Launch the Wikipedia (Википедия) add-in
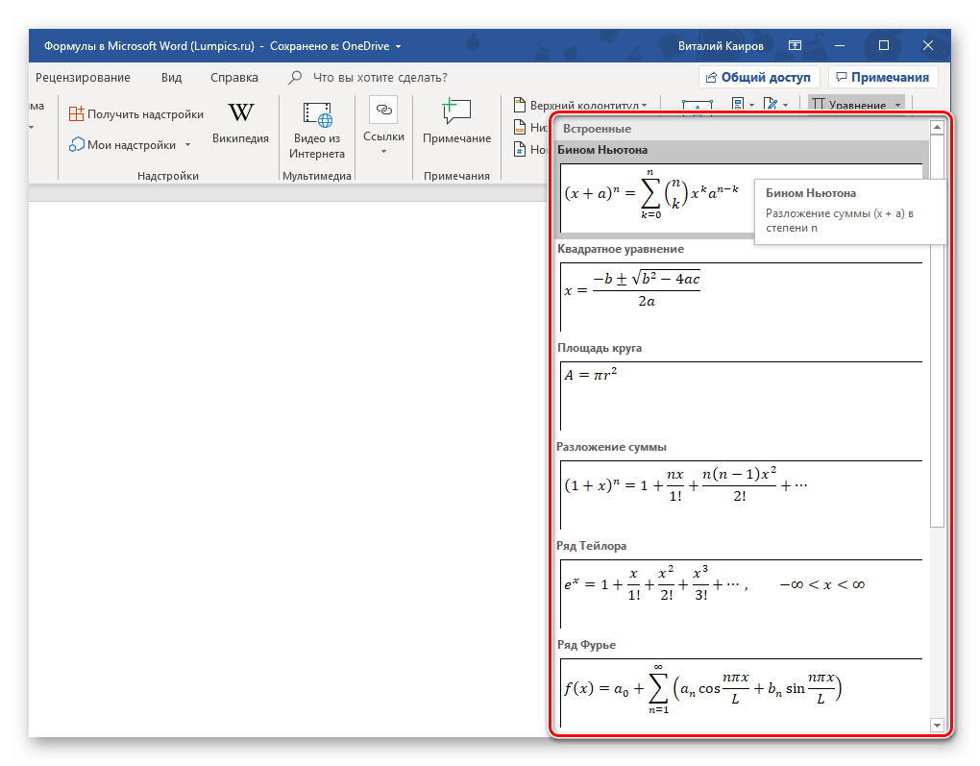Viewport: 980px width, 766px height. click(240, 123)
